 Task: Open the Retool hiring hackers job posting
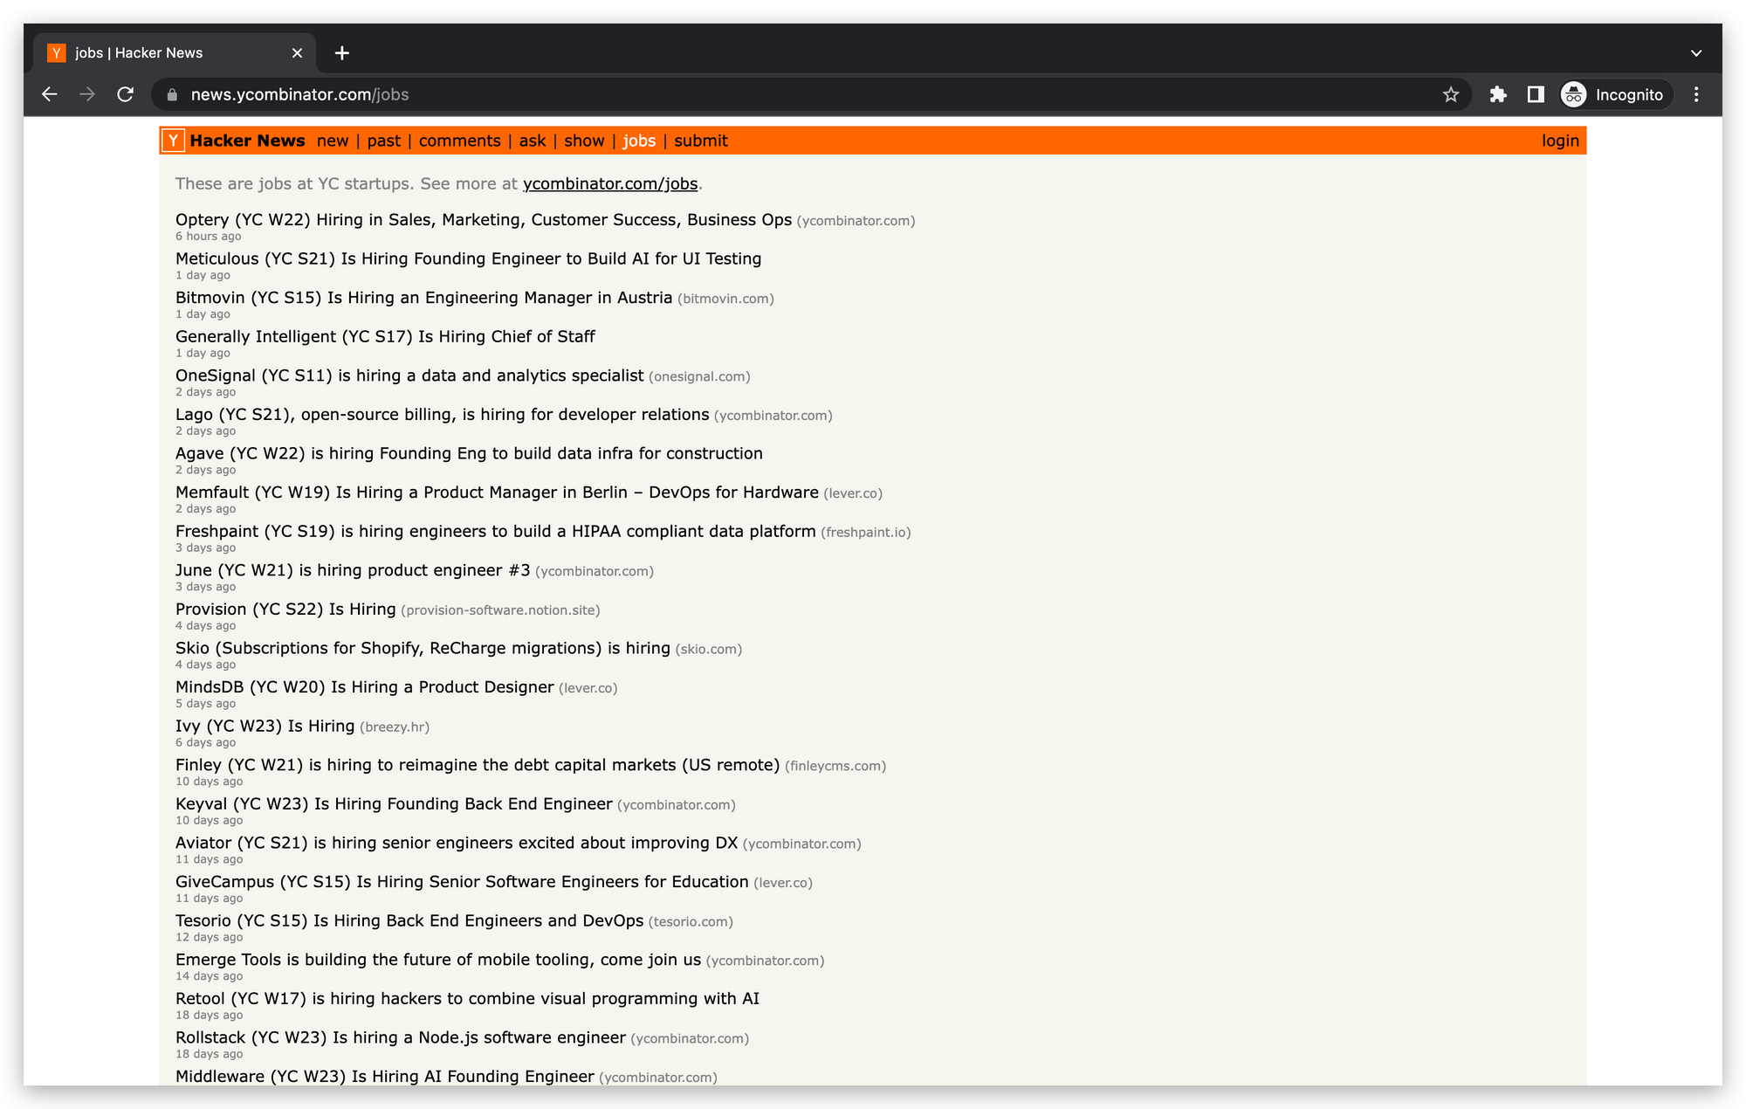pyautogui.click(x=466, y=998)
